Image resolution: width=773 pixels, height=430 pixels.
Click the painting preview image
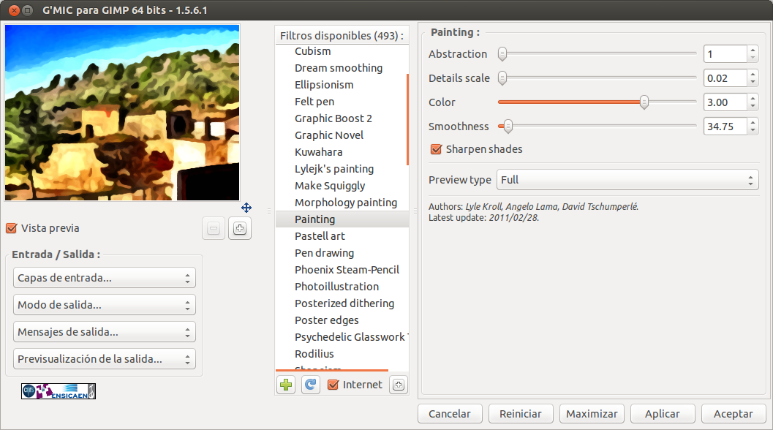click(x=122, y=113)
